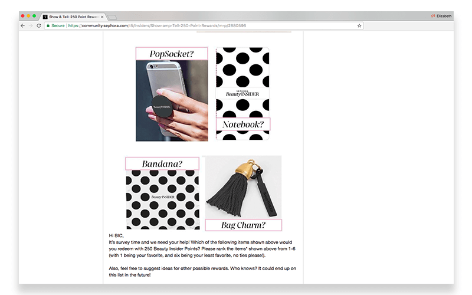Viewport: 472px width, 295px height.
Task: Click the line starting Also, feel free to suggest
Action: tap(202, 268)
